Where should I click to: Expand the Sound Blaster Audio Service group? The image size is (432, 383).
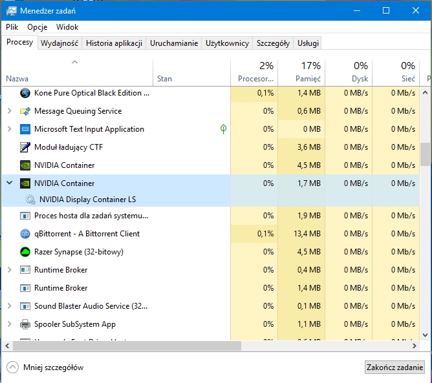(10, 306)
